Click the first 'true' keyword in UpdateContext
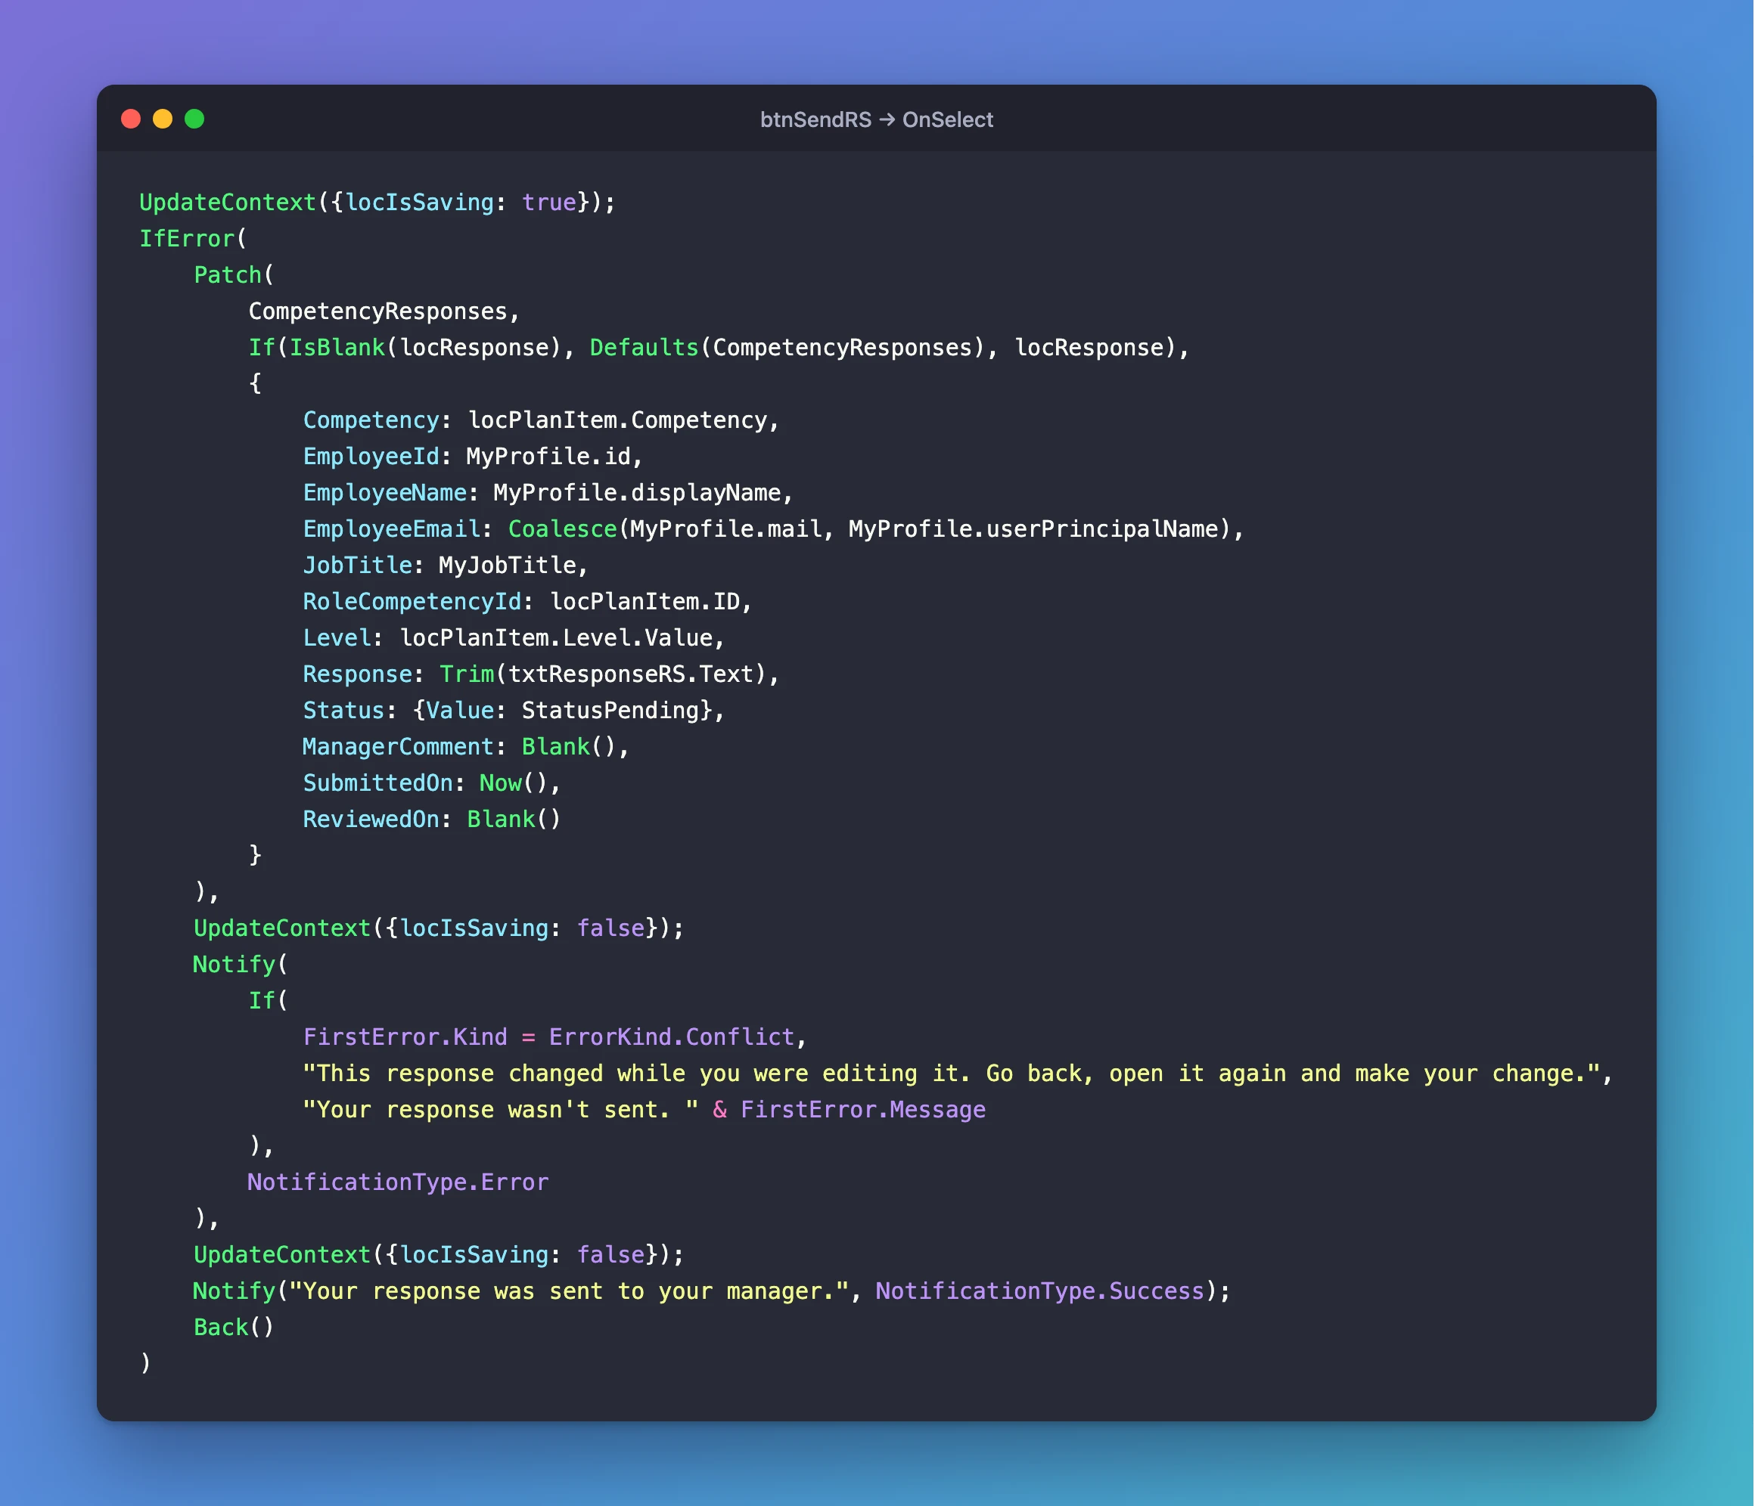 549,203
